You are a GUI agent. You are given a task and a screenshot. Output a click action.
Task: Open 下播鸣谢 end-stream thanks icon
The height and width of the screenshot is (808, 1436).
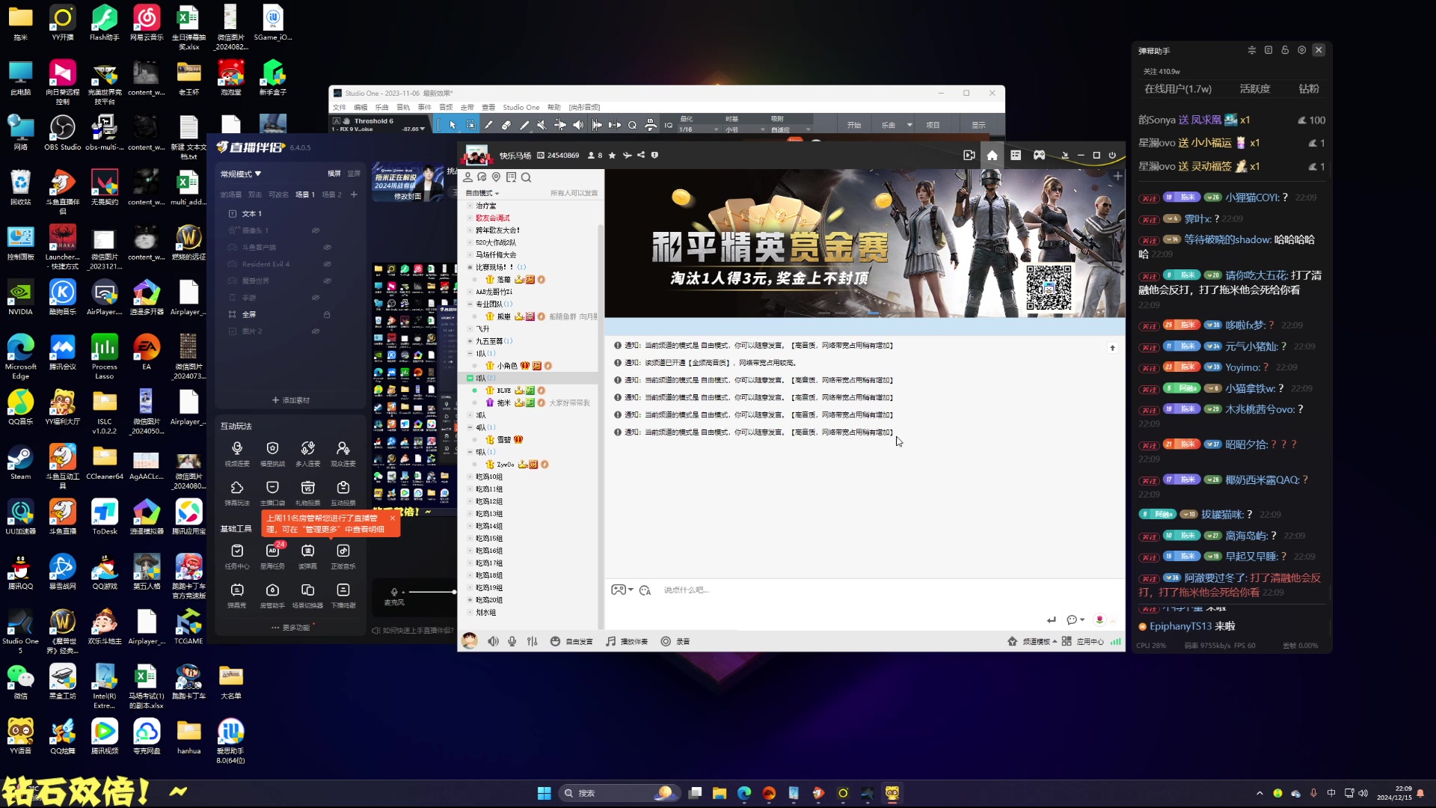point(343,596)
